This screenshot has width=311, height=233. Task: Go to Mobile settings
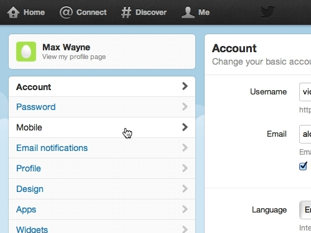pyautogui.click(x=102, y=127)
